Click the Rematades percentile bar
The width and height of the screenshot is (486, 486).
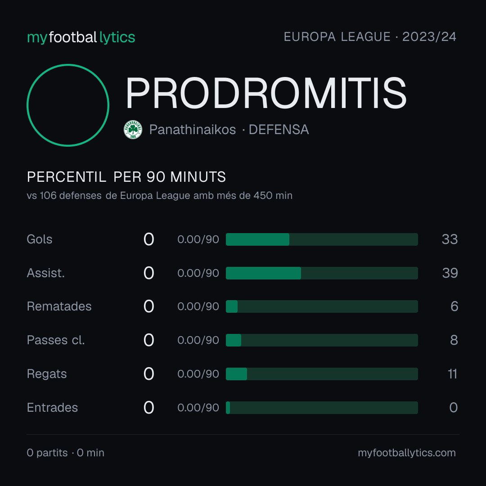(322, 306)
